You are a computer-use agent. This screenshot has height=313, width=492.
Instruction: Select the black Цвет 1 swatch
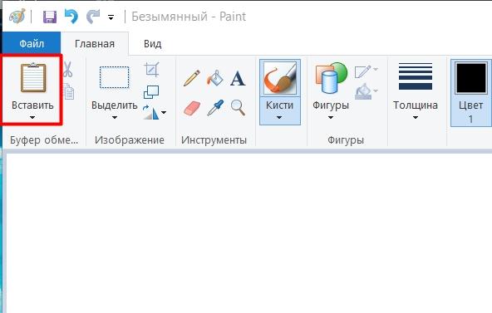click(471, 78)
